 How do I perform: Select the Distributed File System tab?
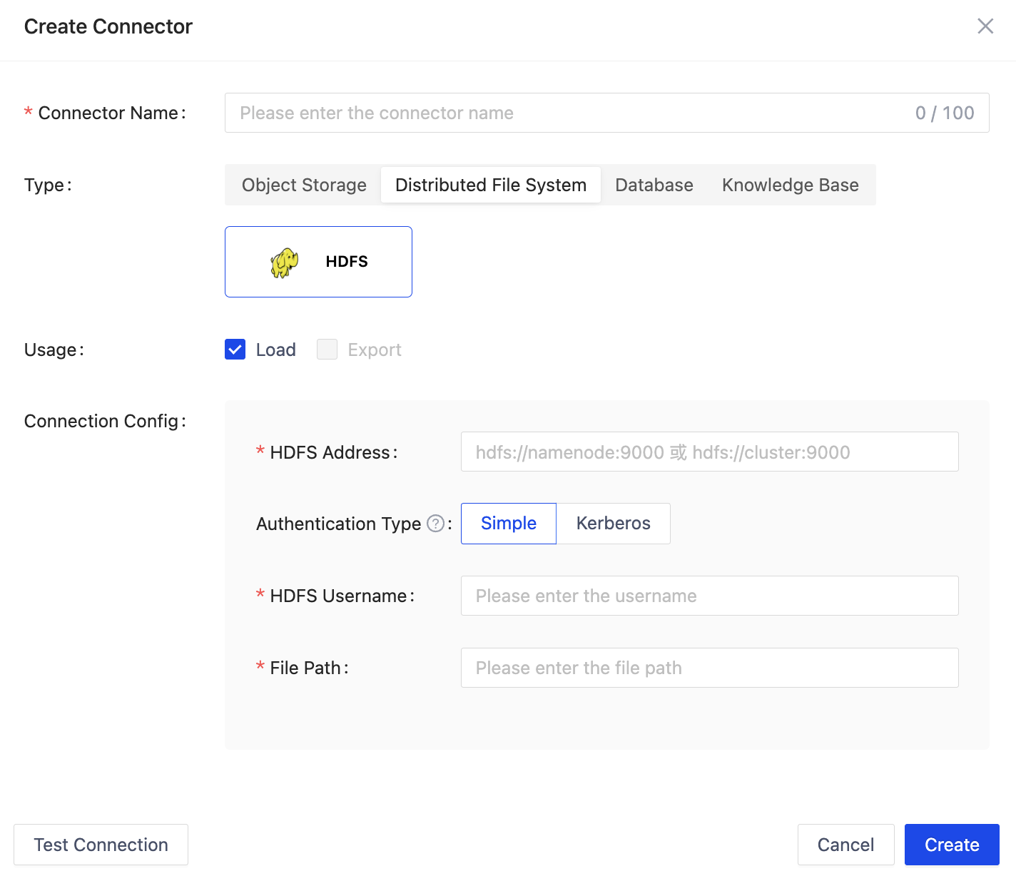click(x=490, y=185)
